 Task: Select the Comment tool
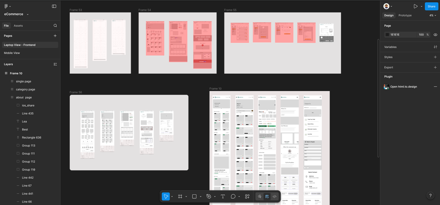233,197
